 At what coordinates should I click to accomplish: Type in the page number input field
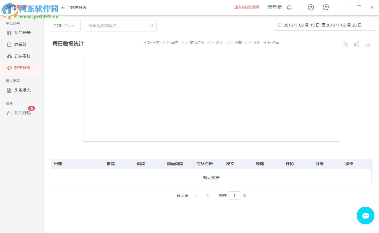point(234,195)
